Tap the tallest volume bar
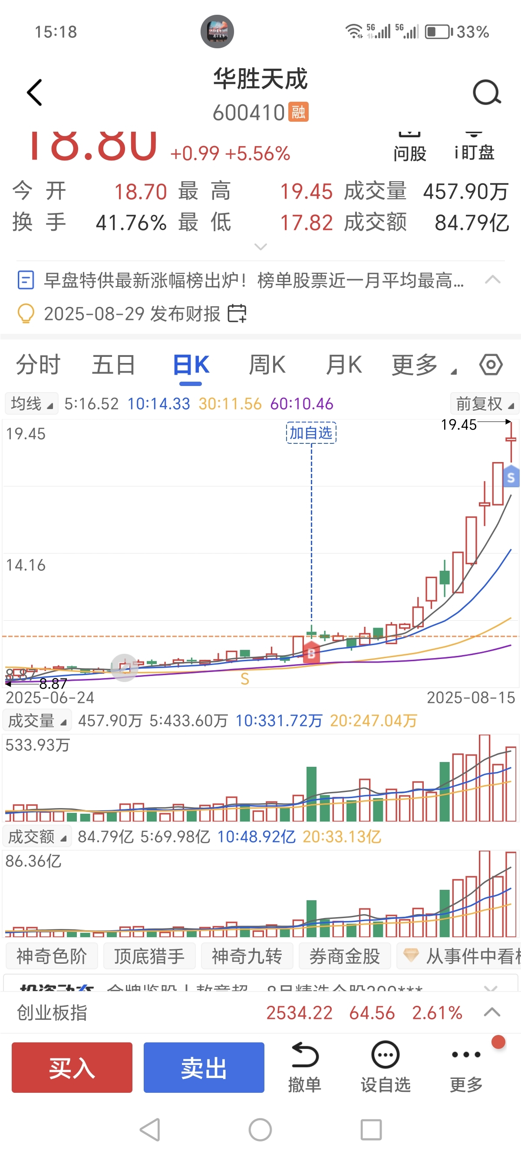The height and width of the screenshot is (1158, 521). point(484,778)
